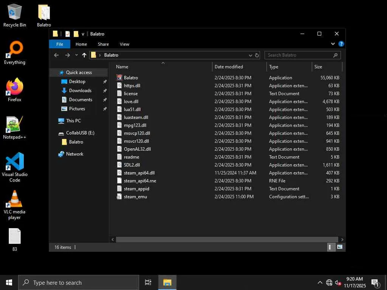Select the Everything search desktop shortcut
This screenshot has width=387, height=290.
(x=15, y=53)
